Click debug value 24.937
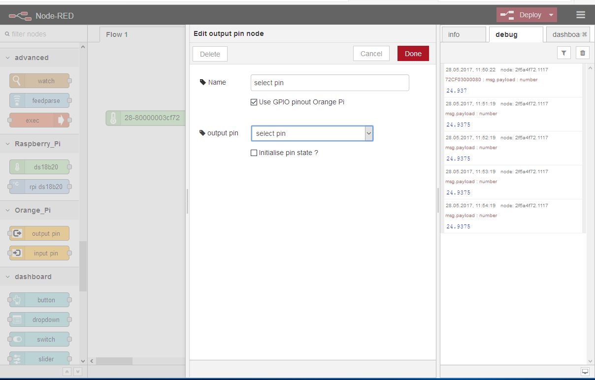Image resolution: width=595 pixels, height=380 pixels. pyautogui.click(x=457, y=91)
